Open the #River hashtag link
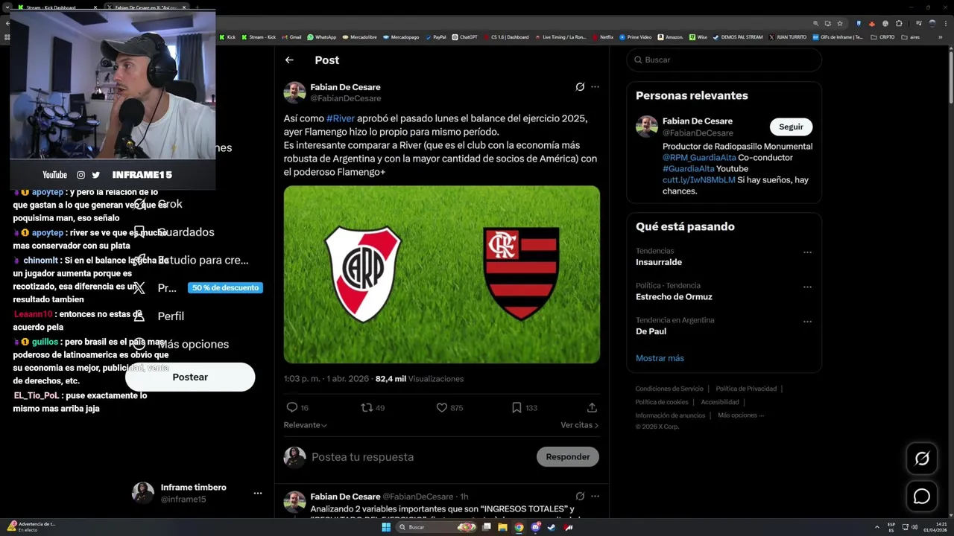Image resolution: width=954 pixels, height=536 pixels. coord(341,118)
